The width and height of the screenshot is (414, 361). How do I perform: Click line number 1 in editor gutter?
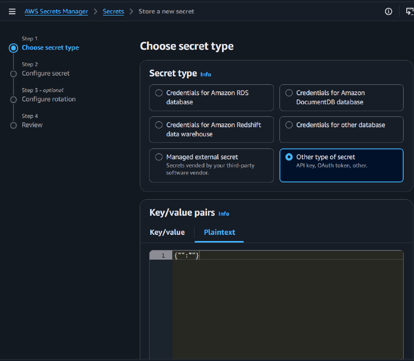[x=163, y=255]
